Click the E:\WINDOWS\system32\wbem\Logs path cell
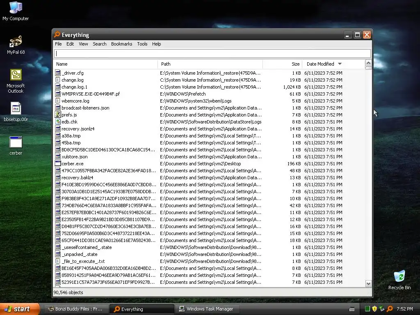This screenshot has width=420, height=315. tap(196, 101)
